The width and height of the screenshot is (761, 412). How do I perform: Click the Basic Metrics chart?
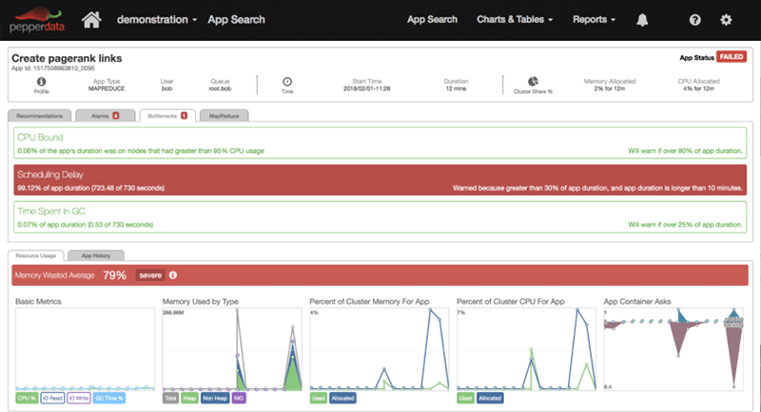point(85,349)
